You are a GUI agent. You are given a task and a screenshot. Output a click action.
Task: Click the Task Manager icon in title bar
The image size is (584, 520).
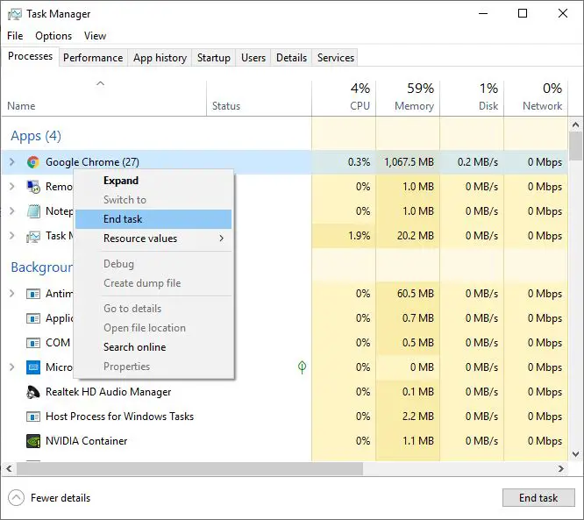pyautogui.click(x=14, y=14)
